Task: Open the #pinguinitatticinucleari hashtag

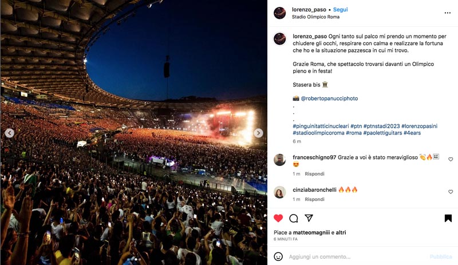Action: (x=321, y=126)
